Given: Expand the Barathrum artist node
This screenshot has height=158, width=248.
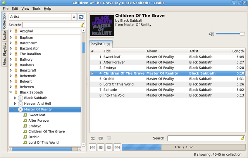Looking at the screenshot, I should pos(11,43).
